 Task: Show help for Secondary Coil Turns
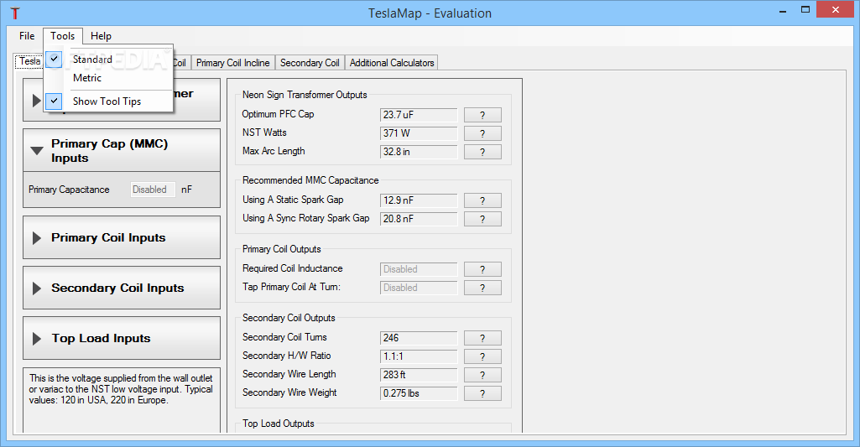pos(482,339)
